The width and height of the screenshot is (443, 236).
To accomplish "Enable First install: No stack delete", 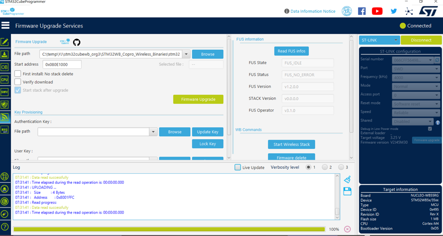I will pyautogui.click(x=18, y=74).
